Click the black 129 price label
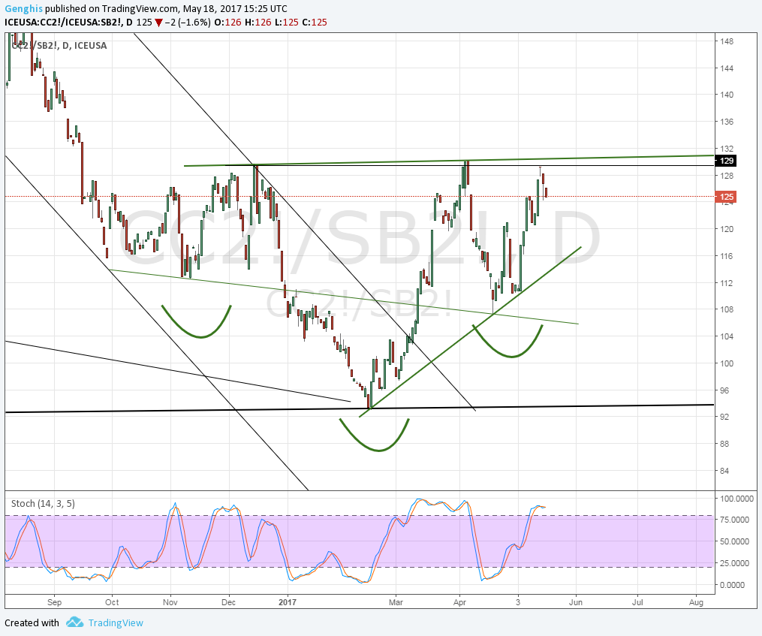Viewport: 762px width, 636px height. 727,161
